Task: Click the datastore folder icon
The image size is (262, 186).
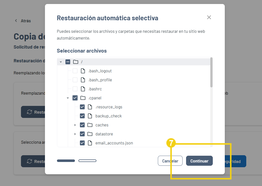Action: 90,134
